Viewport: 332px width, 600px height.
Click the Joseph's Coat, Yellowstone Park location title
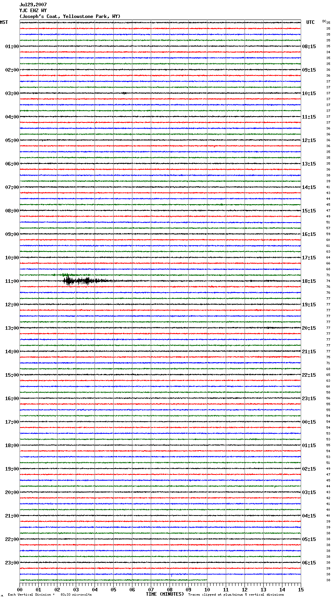point(70,16)
